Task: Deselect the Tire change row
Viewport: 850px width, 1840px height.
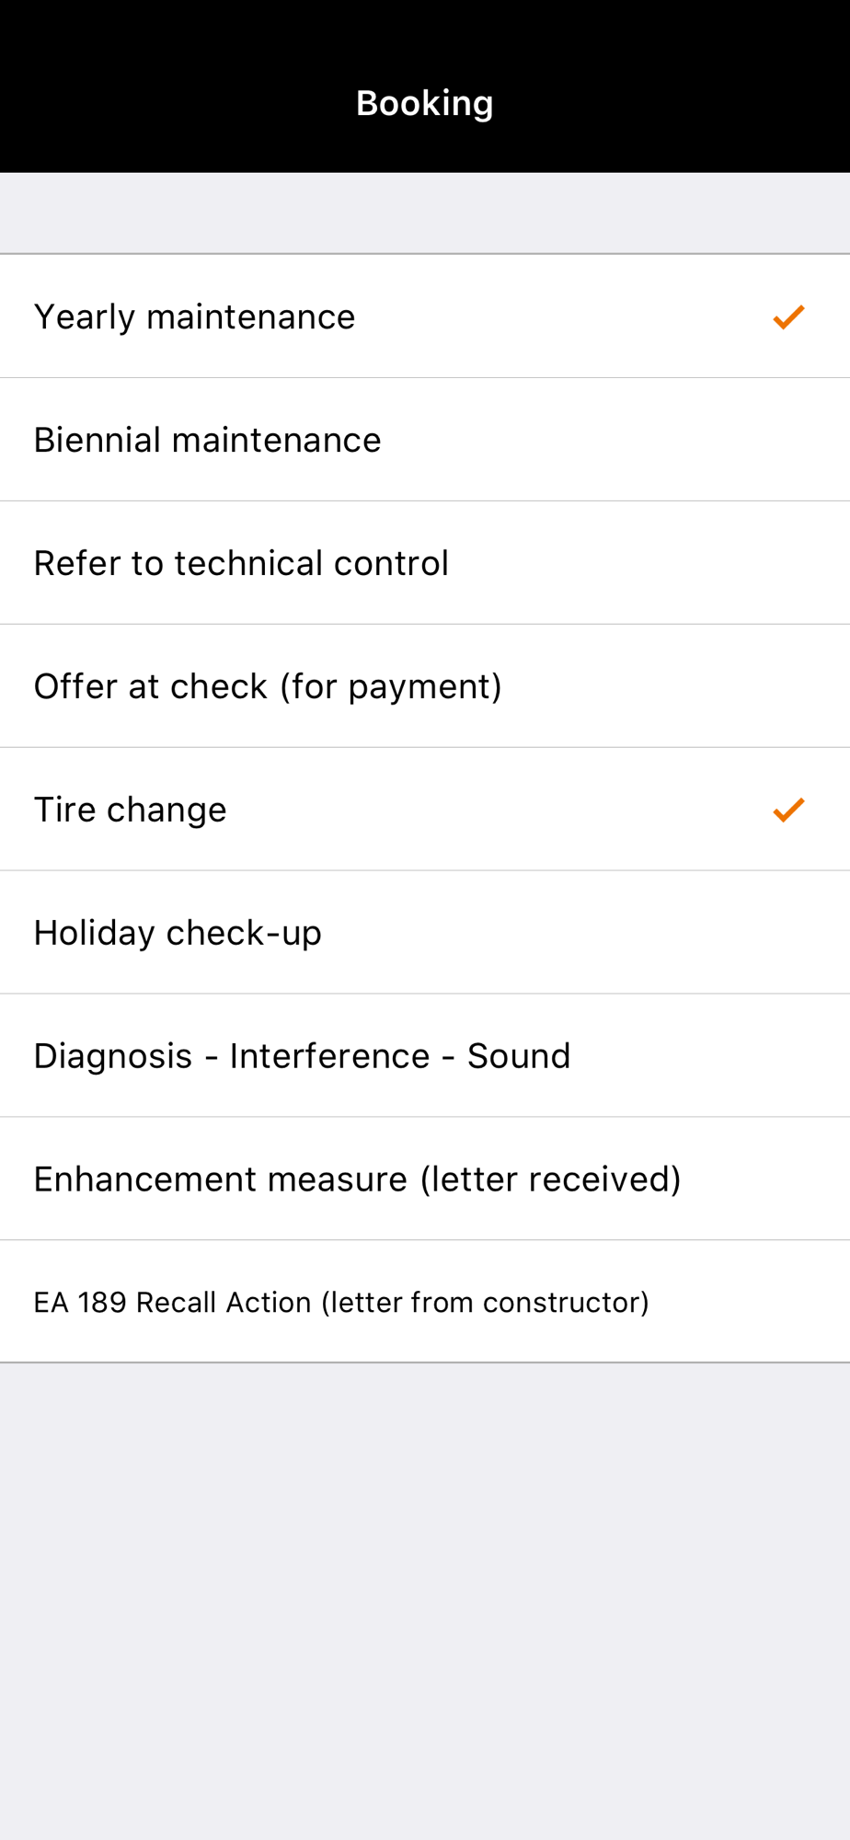Action: pos(425,810)
